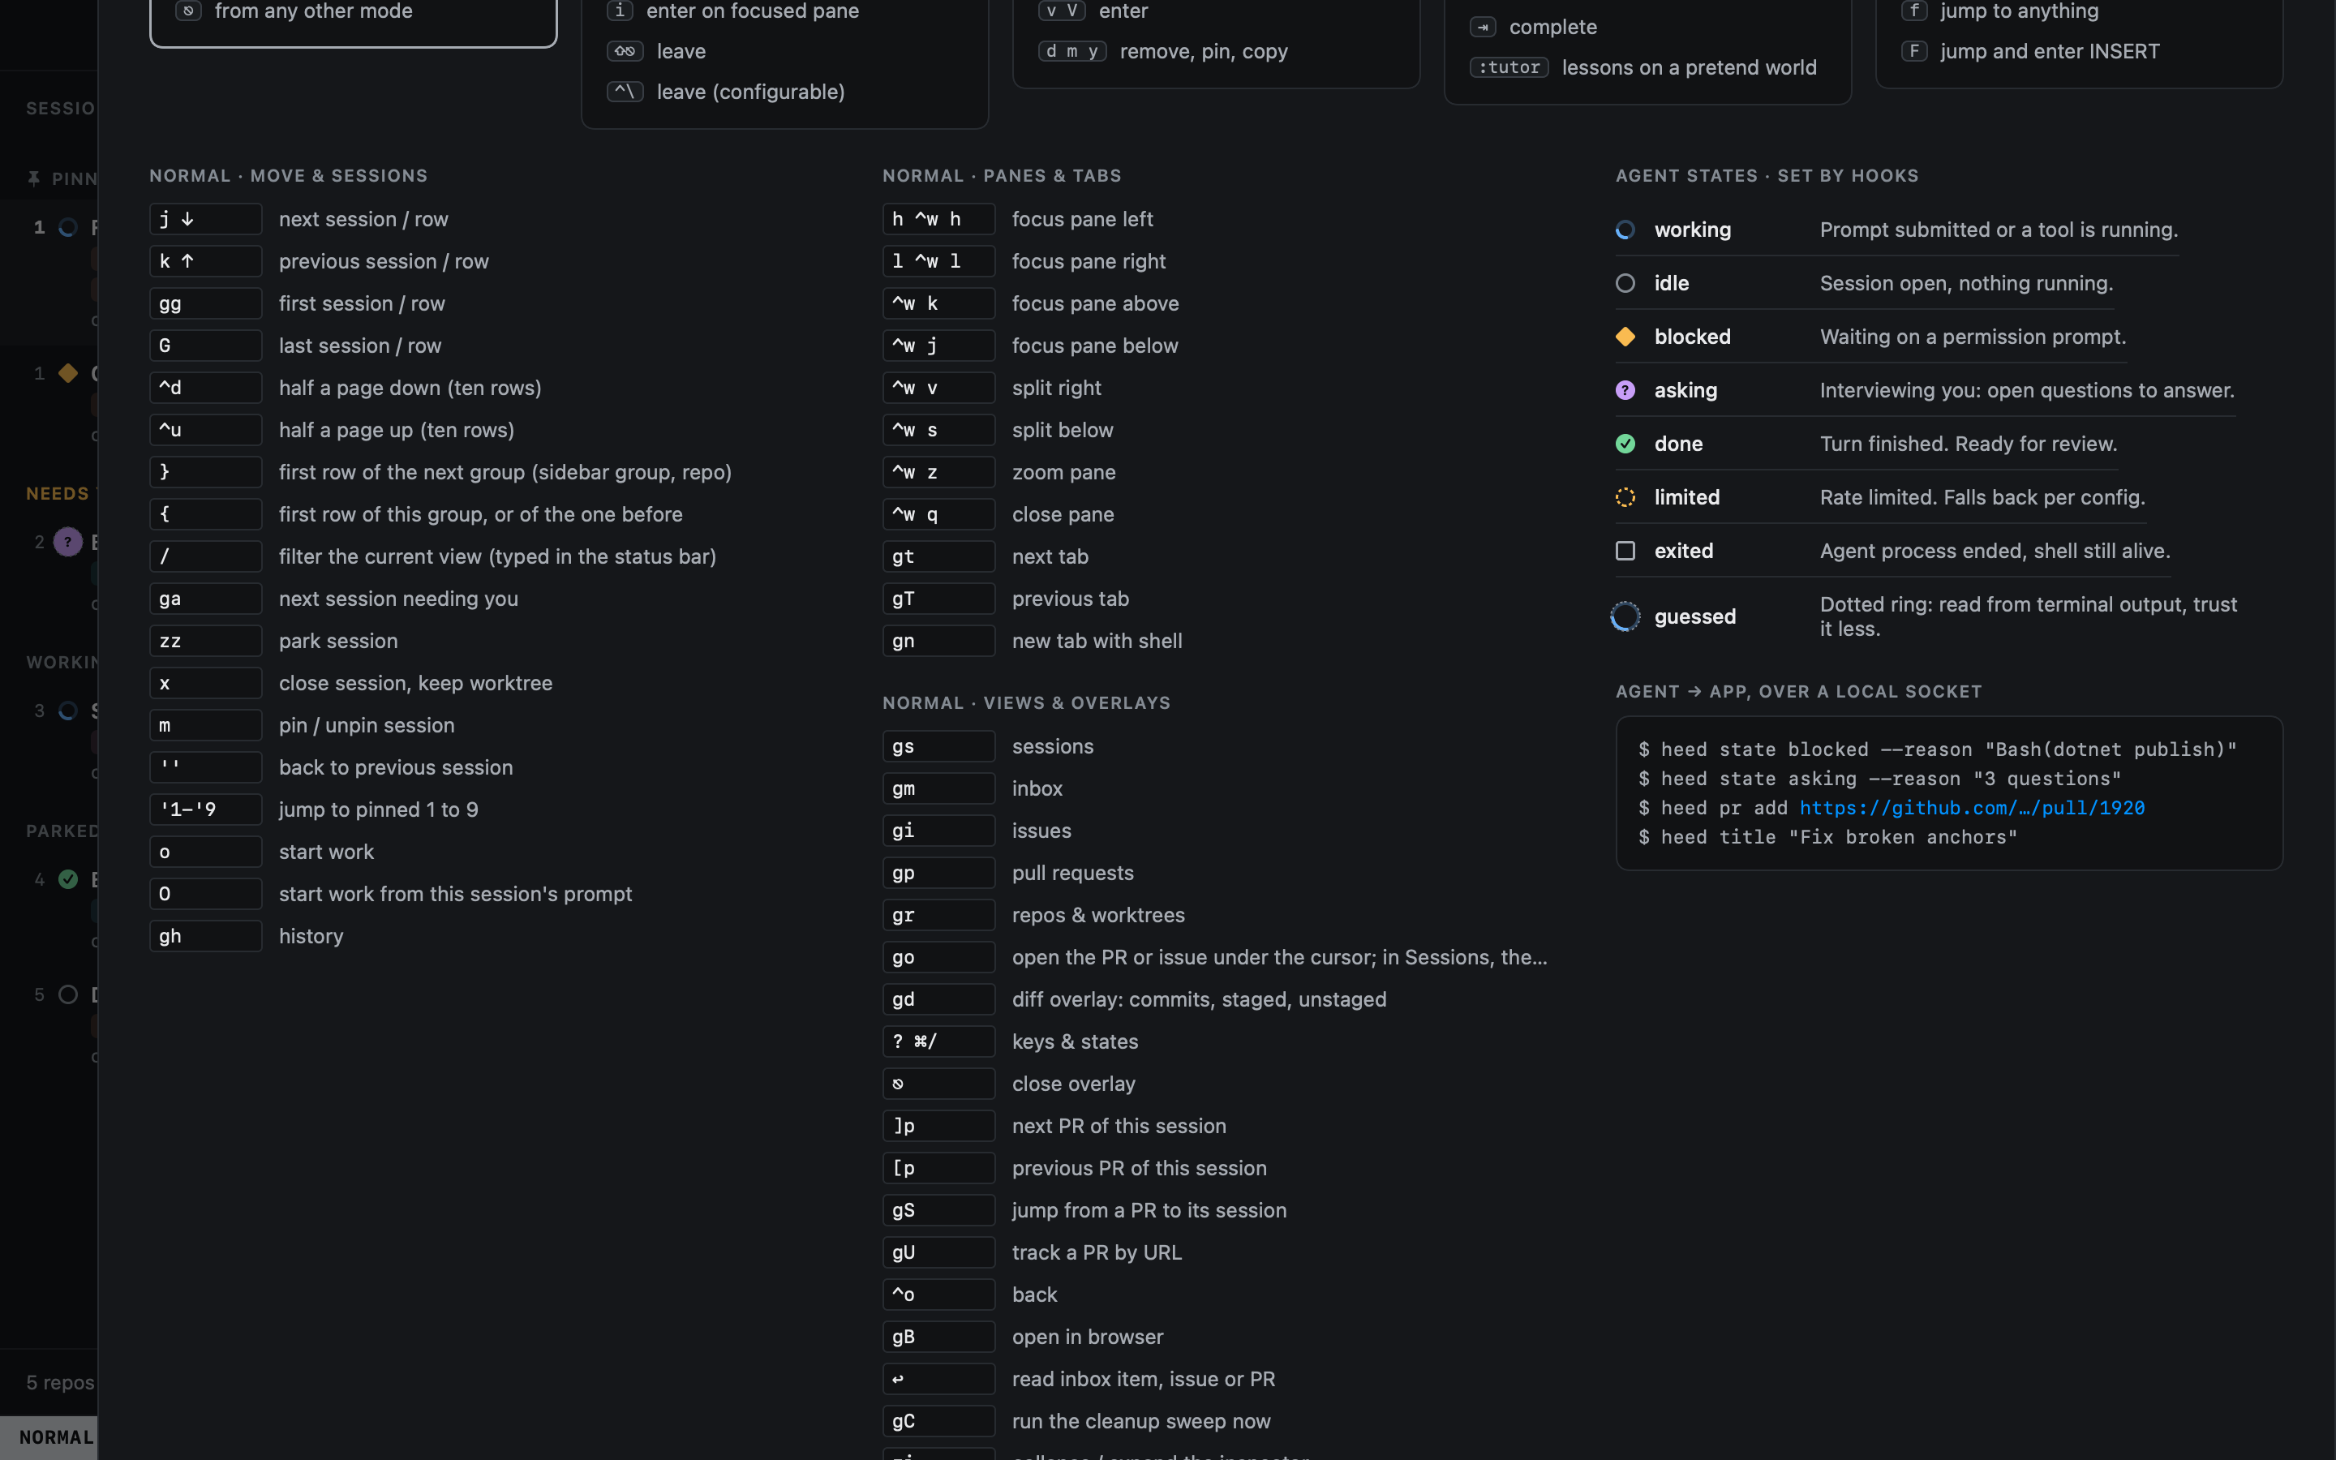Click the asking state purple question icon

(x=1625, y=390)
